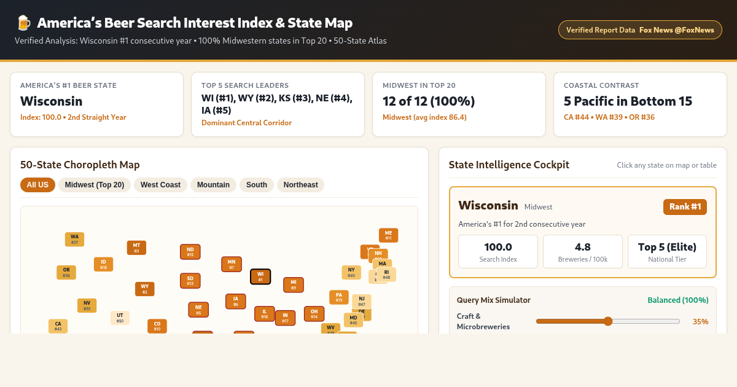
Task: Click the Top 5 (Elite) National Tier tile
Action: (667, 252)
